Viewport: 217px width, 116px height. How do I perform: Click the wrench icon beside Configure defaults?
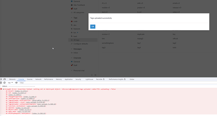(72, 44)
